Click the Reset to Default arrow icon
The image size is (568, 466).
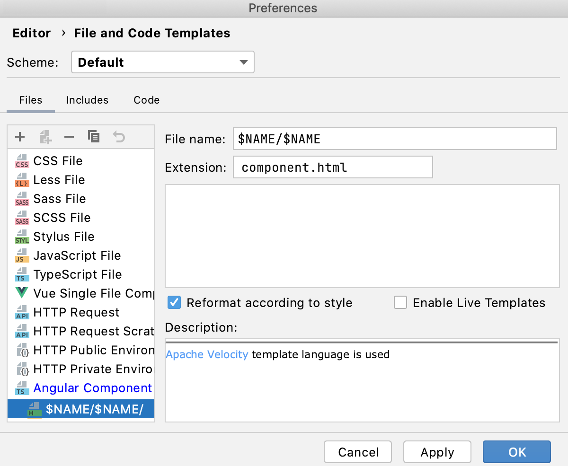tap(119, 137)
